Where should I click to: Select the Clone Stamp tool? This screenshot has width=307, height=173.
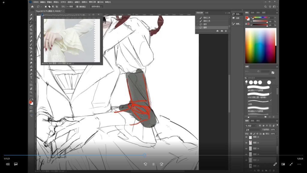[31, 48]
